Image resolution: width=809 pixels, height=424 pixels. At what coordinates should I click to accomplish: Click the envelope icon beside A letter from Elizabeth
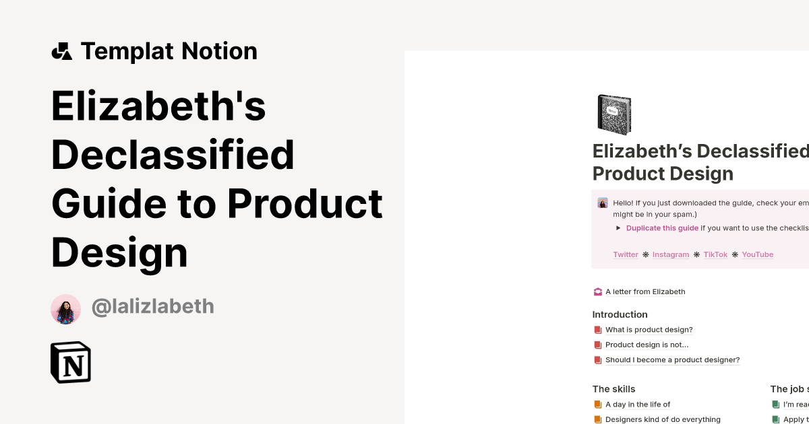pyautogui.click(x=597, y=291)
